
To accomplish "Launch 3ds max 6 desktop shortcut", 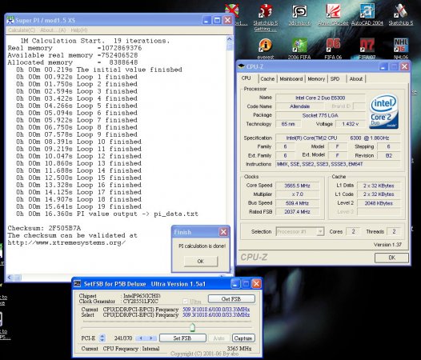I will tap(299, 14).
